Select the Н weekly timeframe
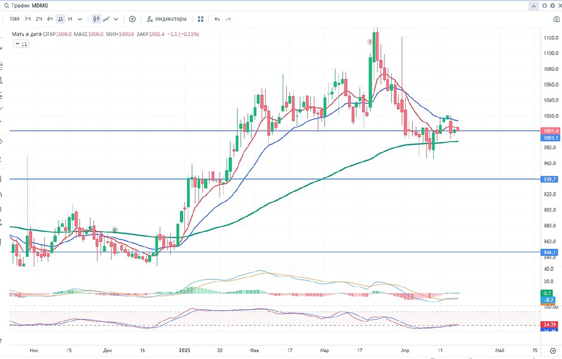Viewport: 562px width, 359px height. point(70,19)
